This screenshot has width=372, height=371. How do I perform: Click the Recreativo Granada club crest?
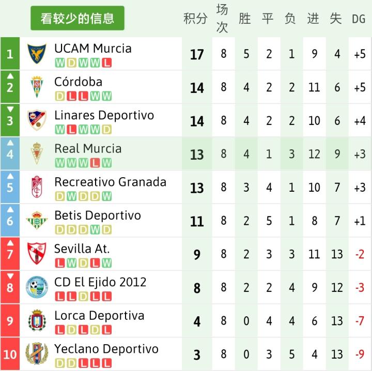[37, 187]
